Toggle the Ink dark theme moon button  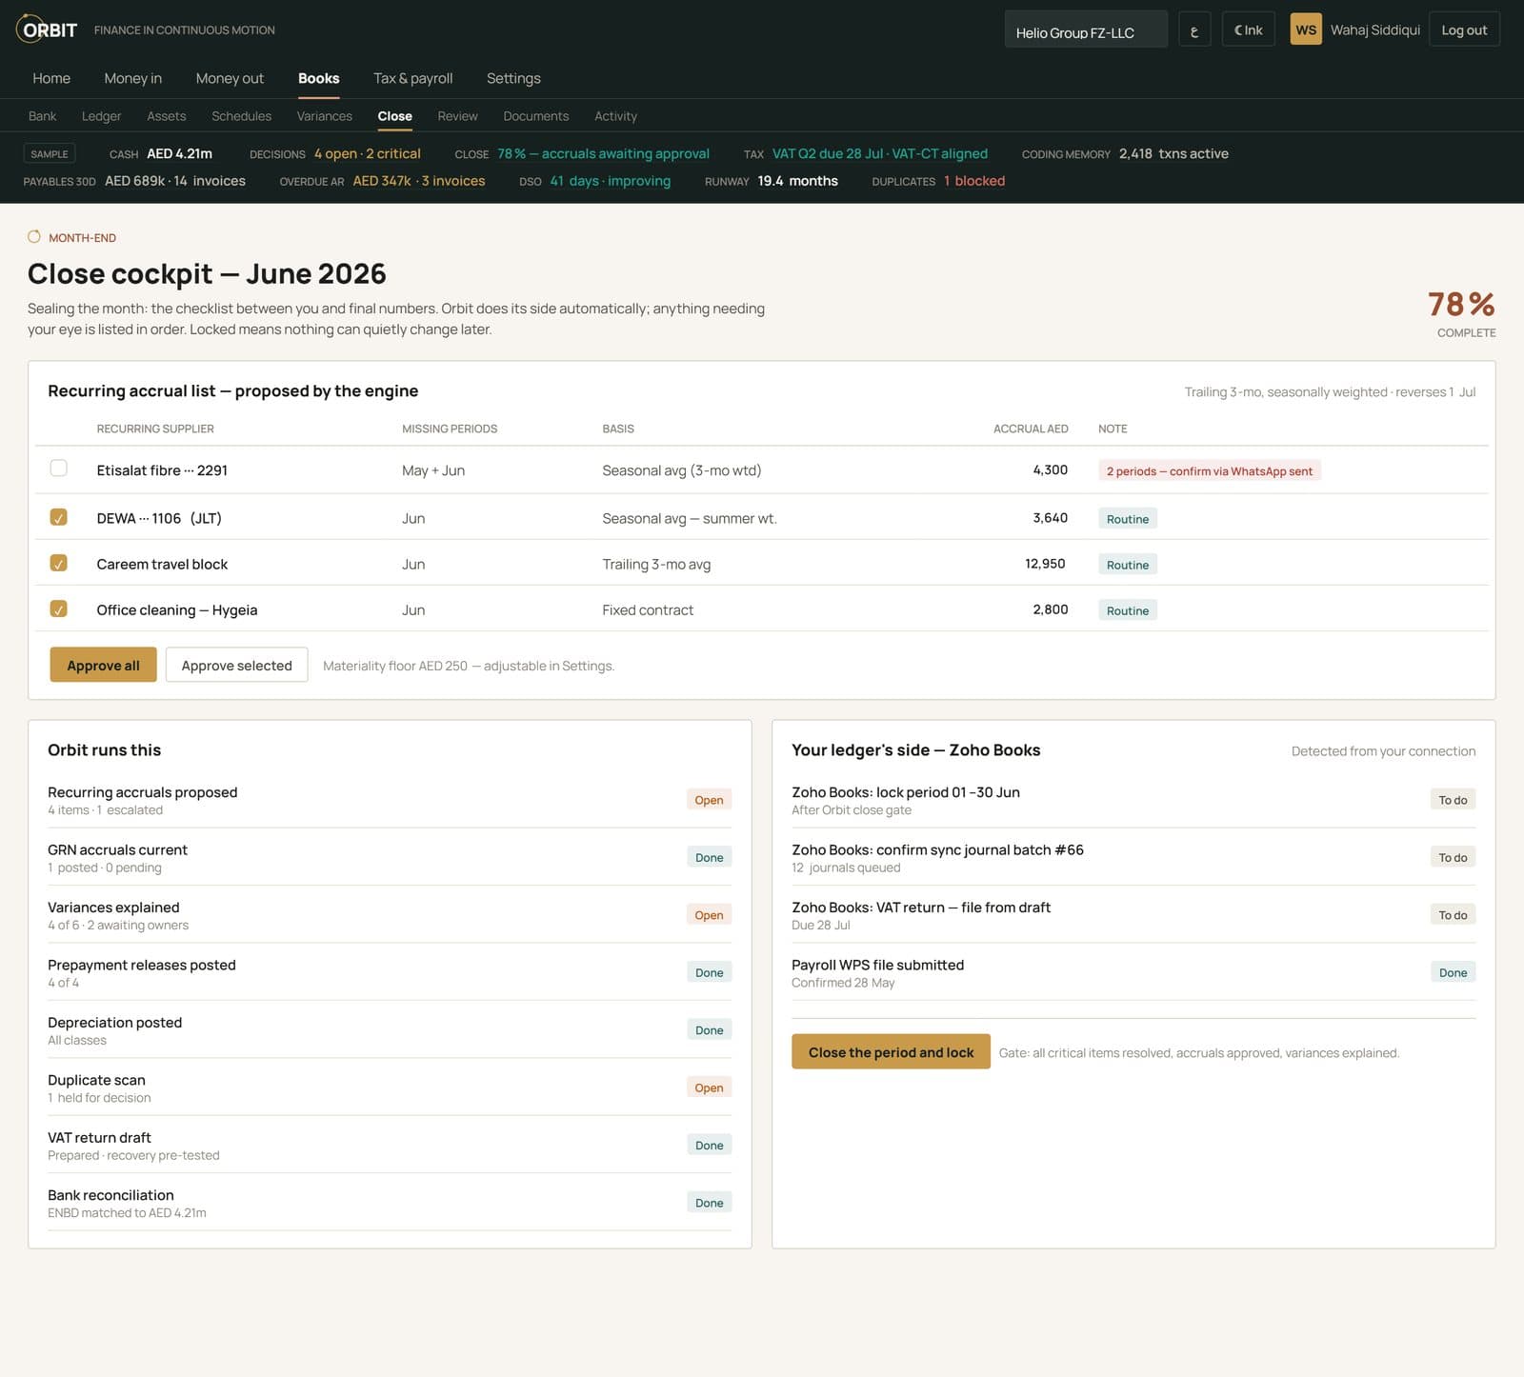[1248, 30]
